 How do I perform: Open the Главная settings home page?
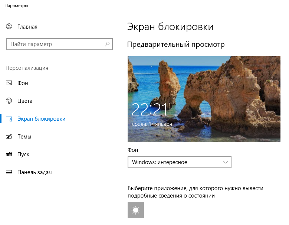[x=27, y=27]
